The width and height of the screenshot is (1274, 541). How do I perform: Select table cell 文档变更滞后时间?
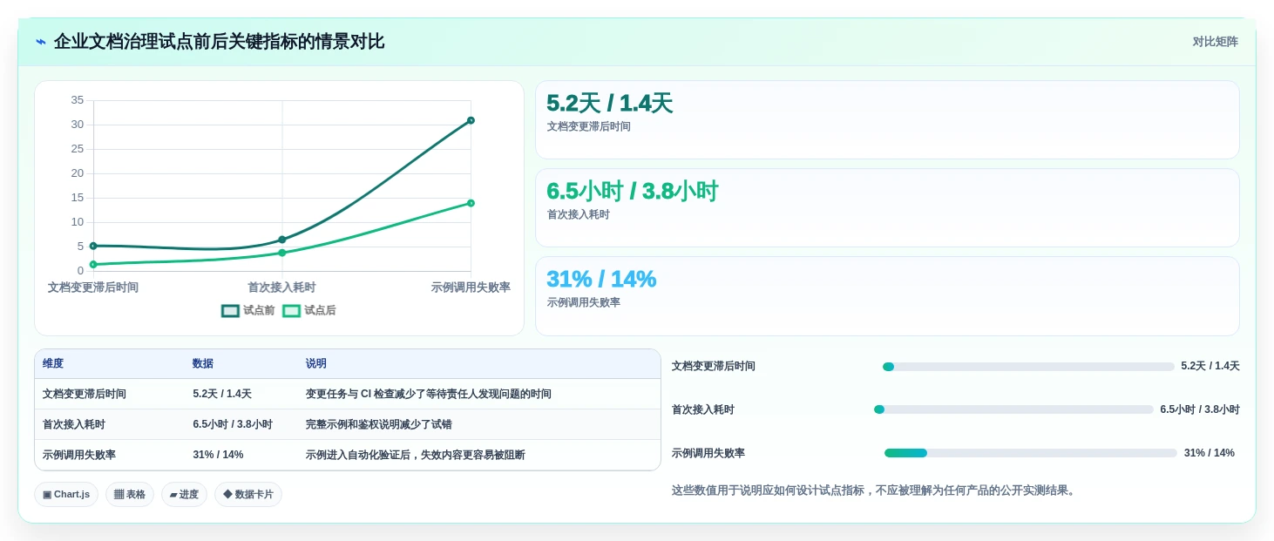point(85,395)
